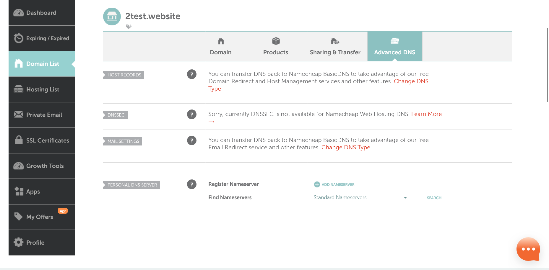
Task: Click the server icon on Advanced DNS tab
Action: (x=395, y=41)
